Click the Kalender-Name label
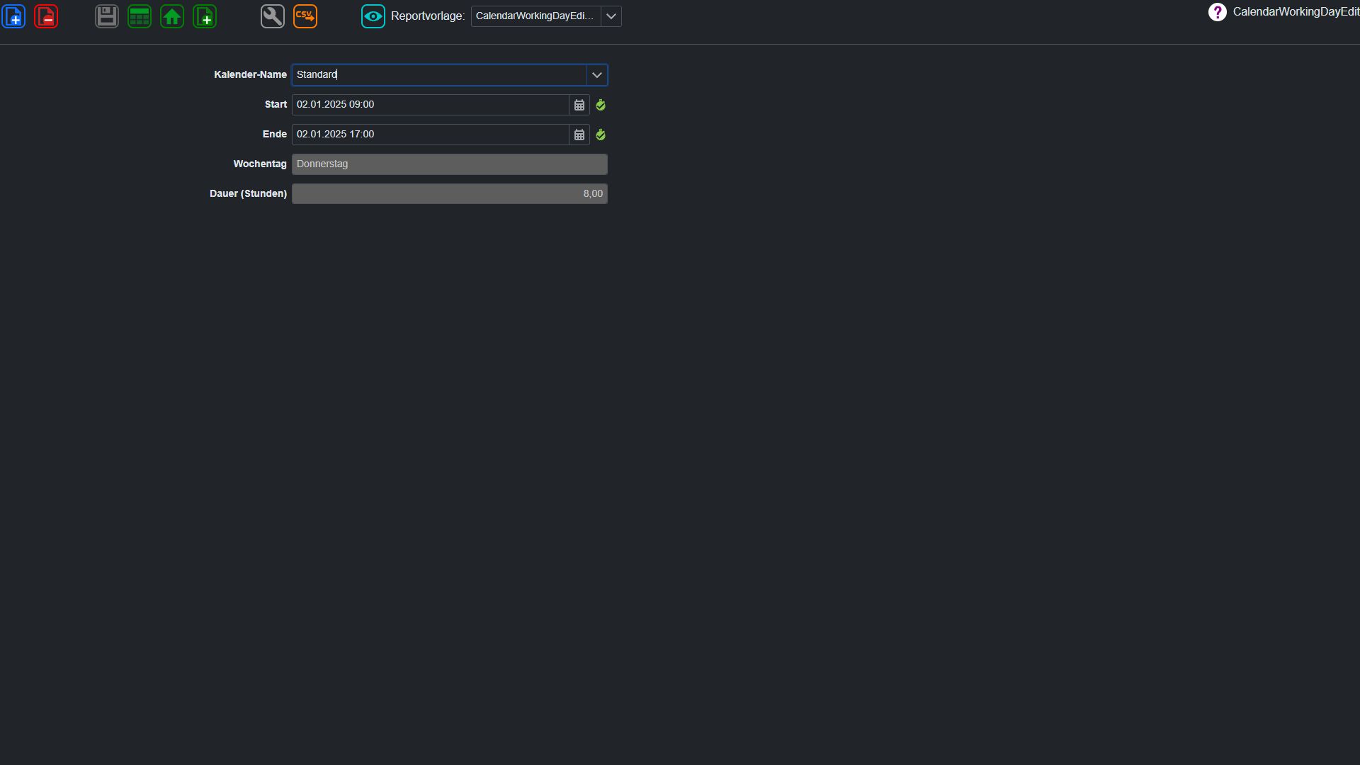This screenshot has width=1360, height=765. [250, 74]
